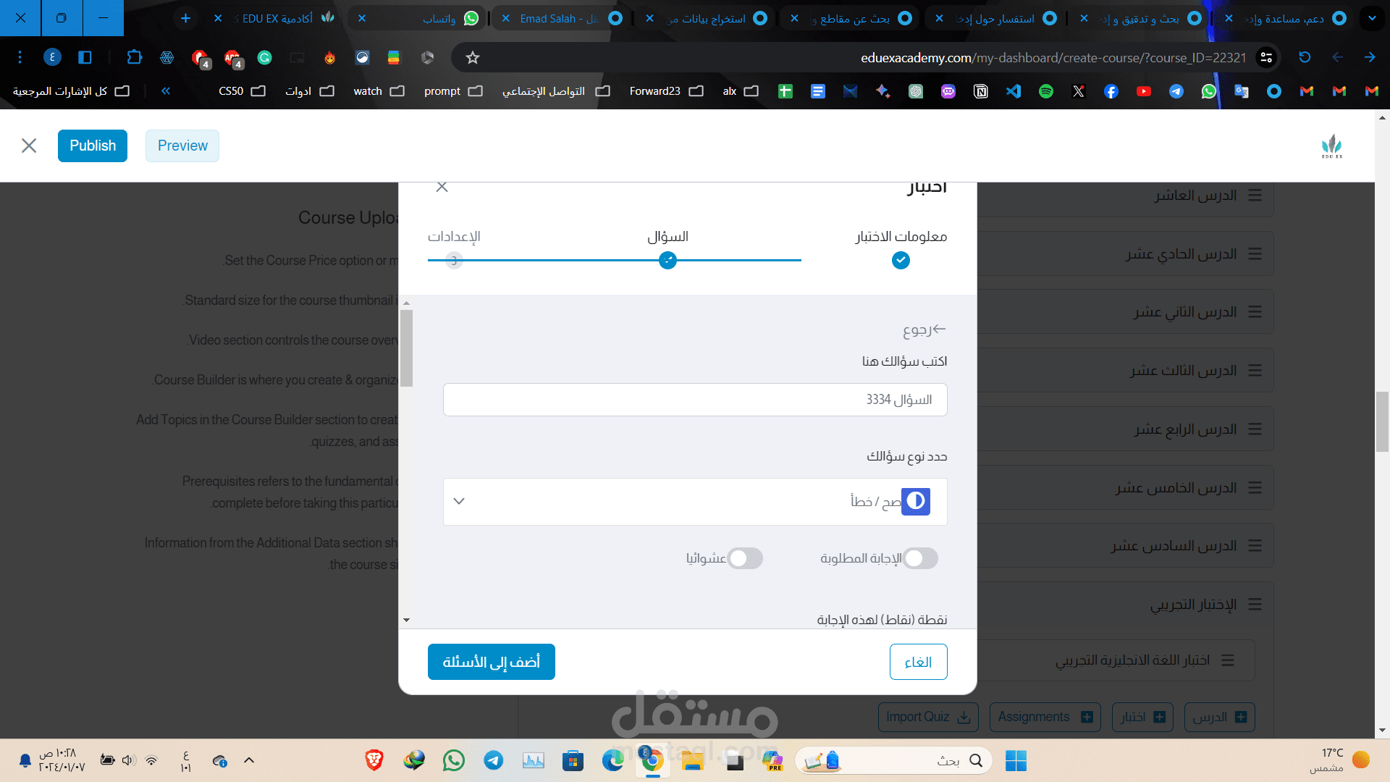Click the أضف إلى الأسئلة button
The width and height of the screenshot is (1390, 782).
492,662
